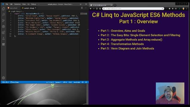The width and height of the screenshot is (190, 107).
Task: Click the split editor icon
Action: pos(82,8)
